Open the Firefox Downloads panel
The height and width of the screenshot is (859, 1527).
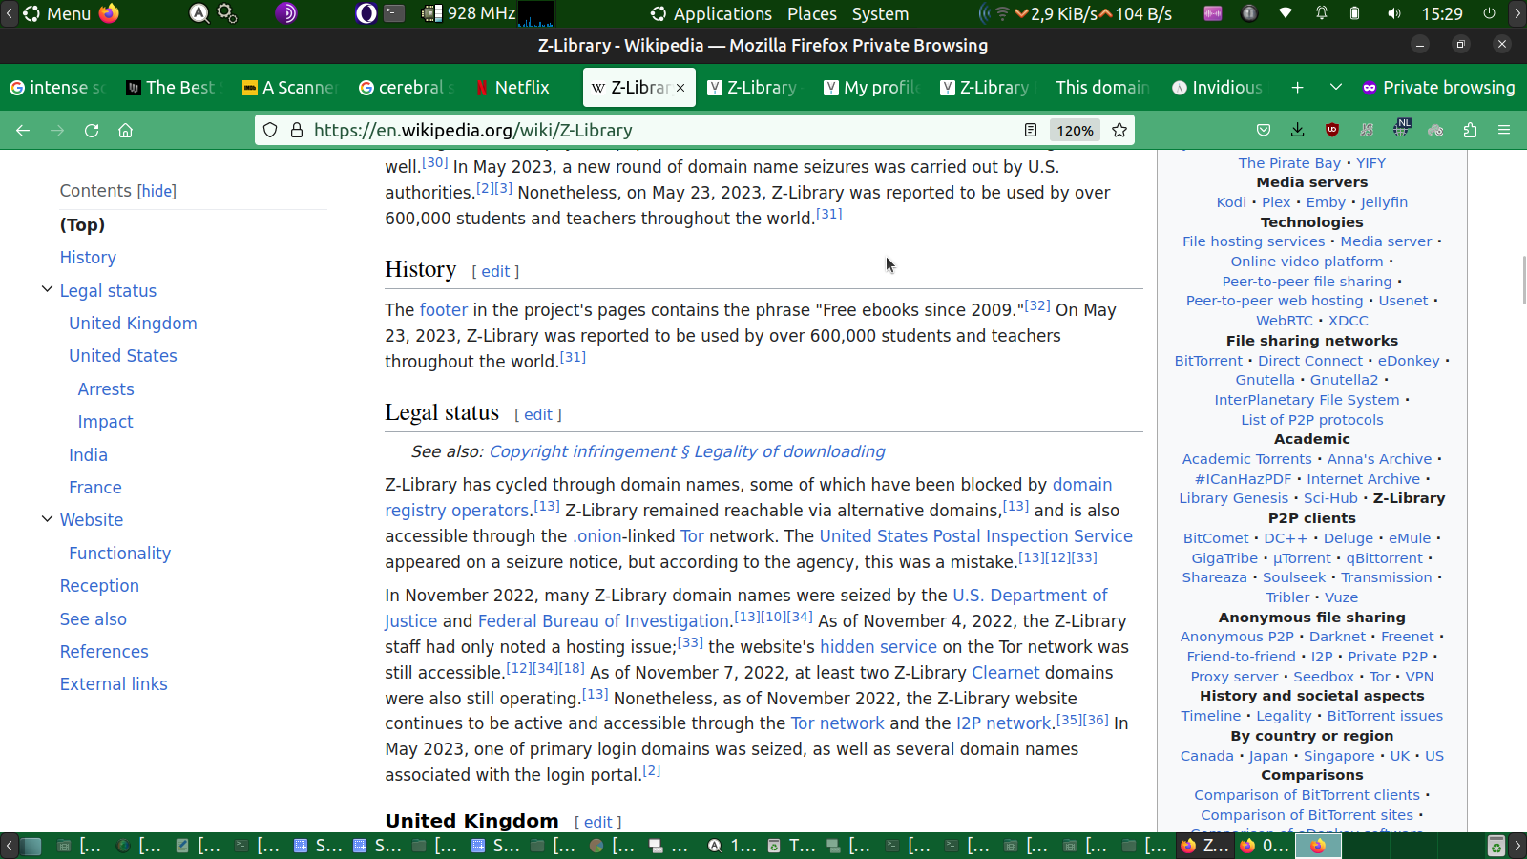coord(1297,131)
